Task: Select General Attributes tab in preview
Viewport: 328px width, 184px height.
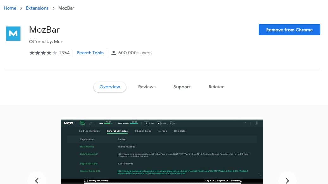Action: coord(117,131)
